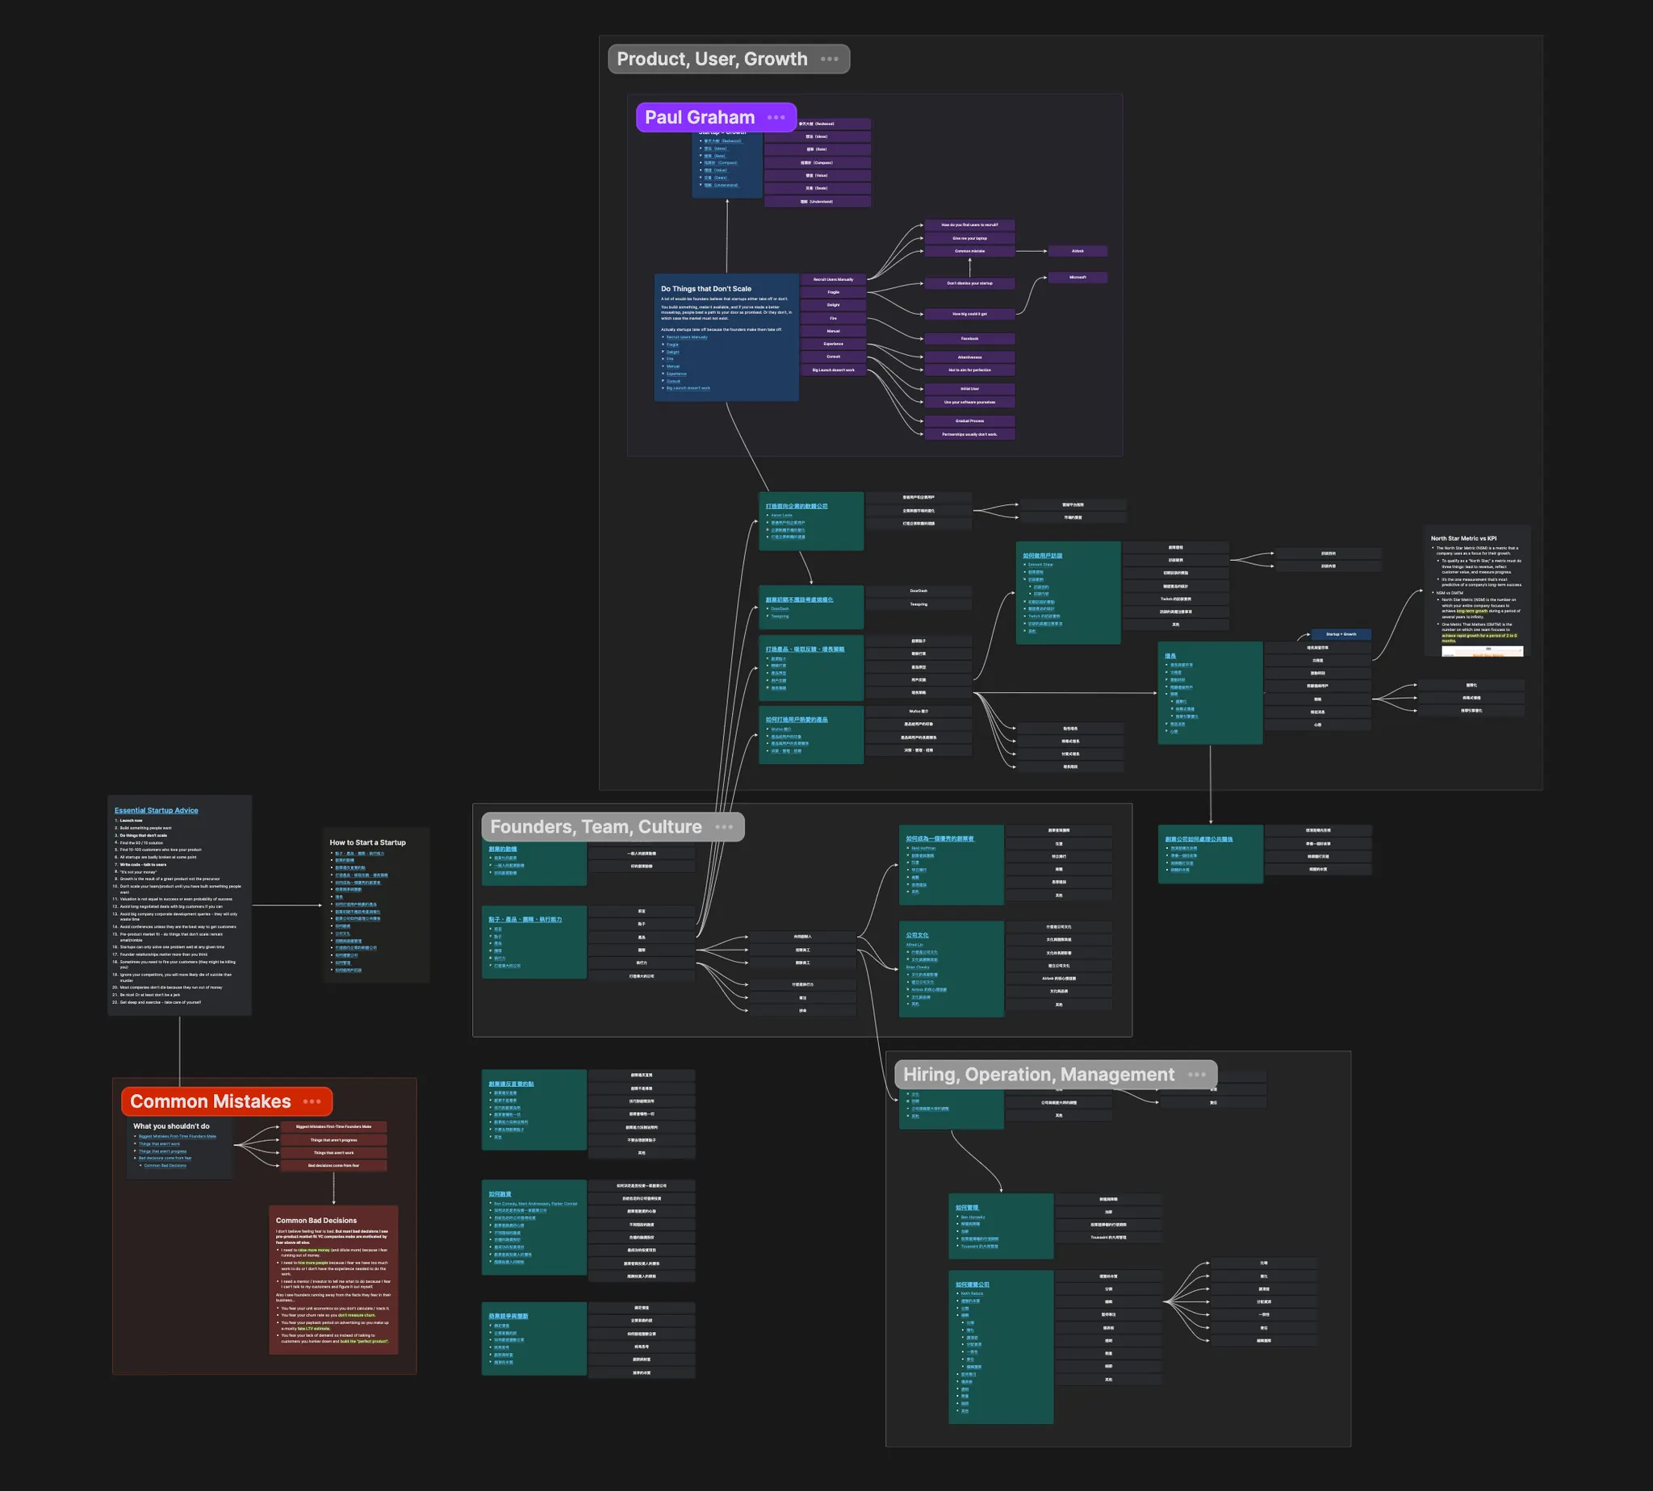Click the Common Mistakes section three-dots icon
The image size is (1653, 1491).
click(x=312, y=1102)
